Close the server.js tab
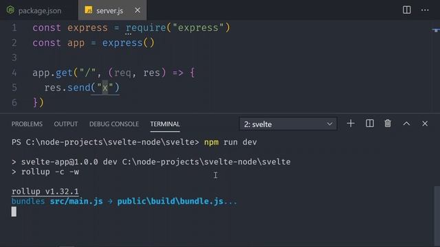440x247 pixels. point(137,10)
